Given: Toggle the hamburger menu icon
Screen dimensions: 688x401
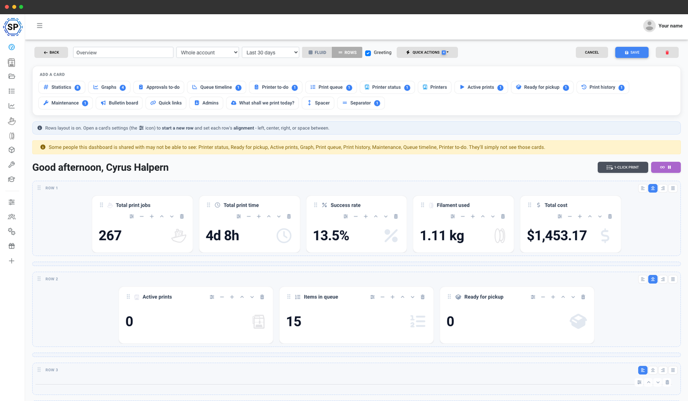Looking at the screenshot, I should coord(40,26).
